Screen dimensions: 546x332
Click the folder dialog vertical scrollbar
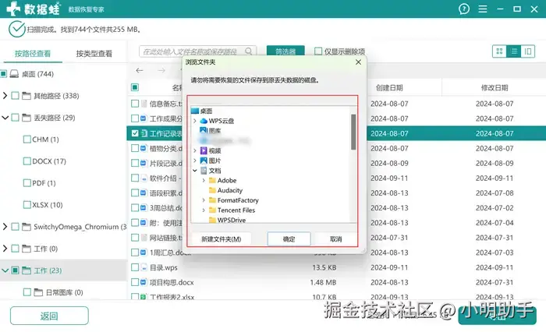pyautogui.click(x=353, y=132)
